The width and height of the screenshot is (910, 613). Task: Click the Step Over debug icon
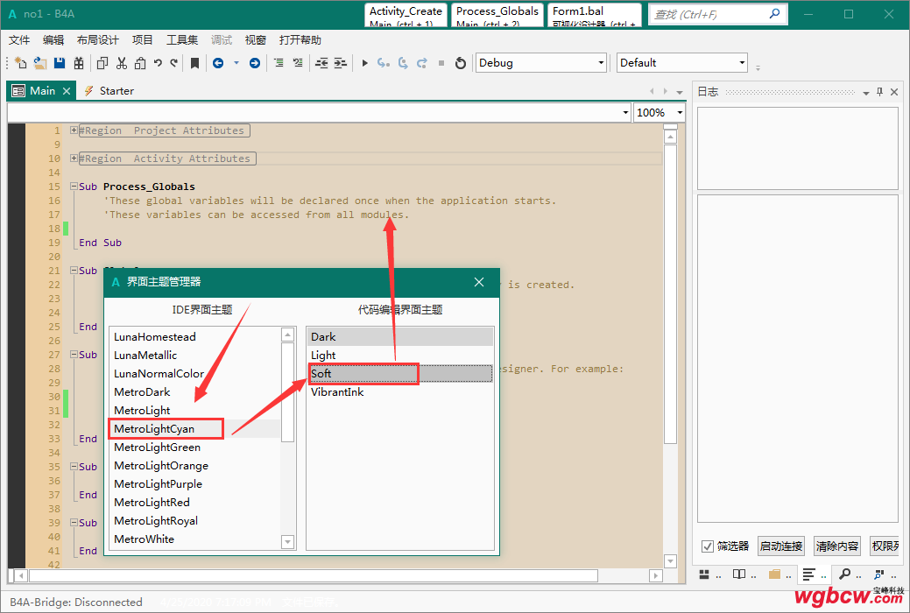[x=403, y=63]
